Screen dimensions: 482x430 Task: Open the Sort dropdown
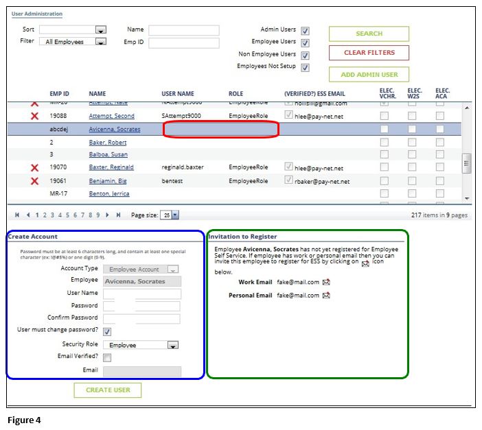[x=100, y=29]
